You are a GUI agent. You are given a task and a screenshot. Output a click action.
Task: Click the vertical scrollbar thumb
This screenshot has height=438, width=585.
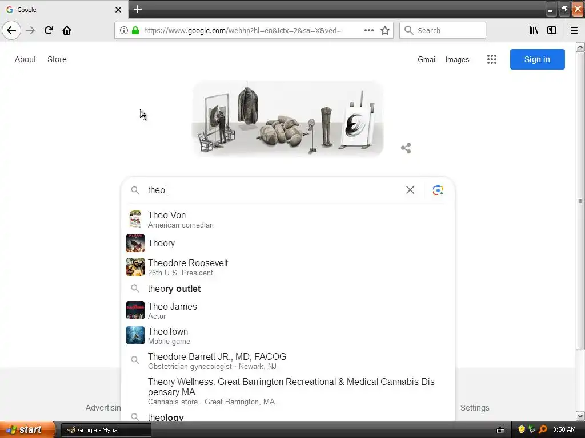pyautogui.click(x=580, y=201)
